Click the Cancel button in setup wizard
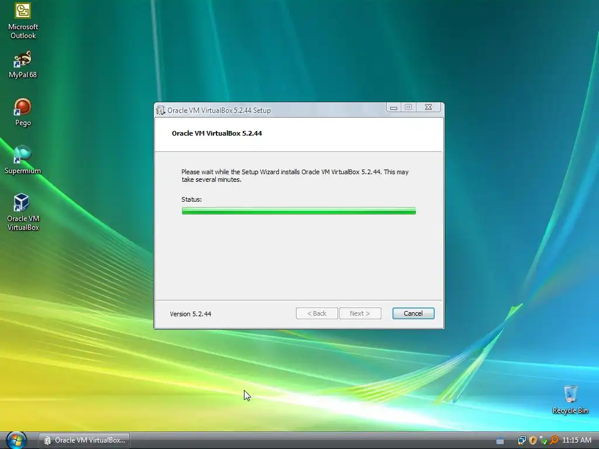 [x=413, y=313]
